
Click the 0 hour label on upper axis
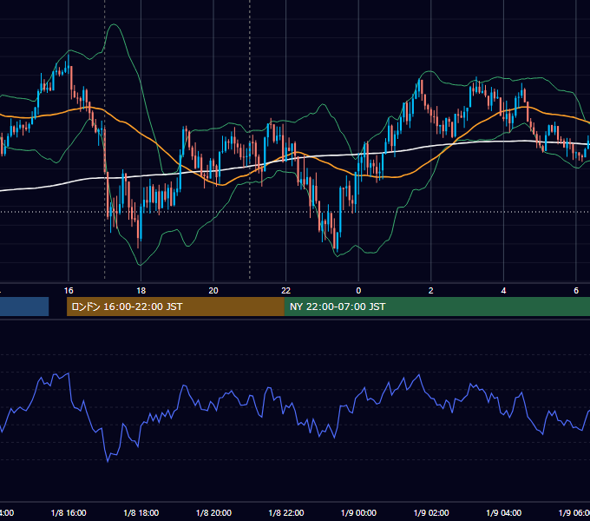tap(358, 291)
